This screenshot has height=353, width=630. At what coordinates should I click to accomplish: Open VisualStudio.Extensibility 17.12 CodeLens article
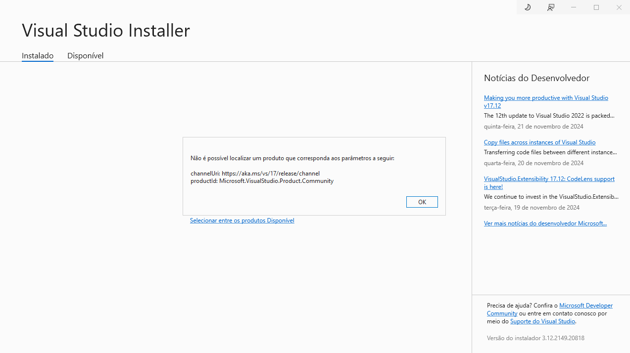549,182
